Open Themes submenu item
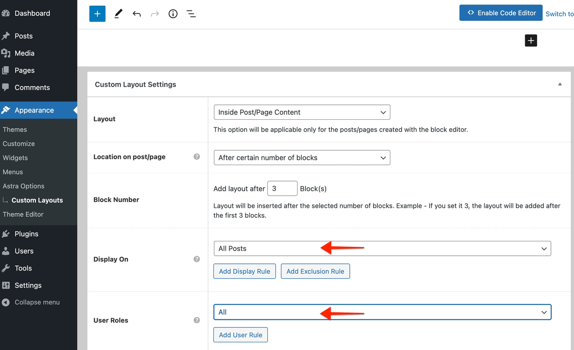The image size is (574, 350). pos(15,130)
